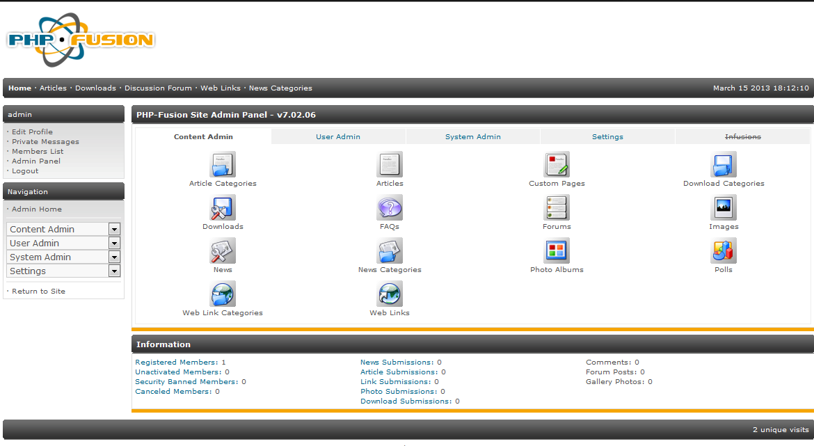This screenshot has width=814, height=446.
Task: Open the Photo Albums icon
Action: point(557,250)
